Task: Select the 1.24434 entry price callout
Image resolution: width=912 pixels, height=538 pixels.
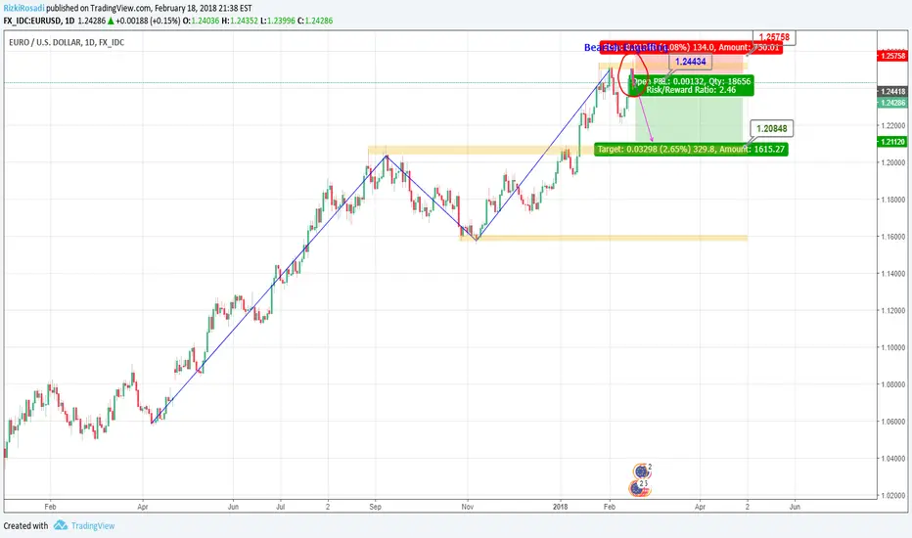Action: [691, 62]
